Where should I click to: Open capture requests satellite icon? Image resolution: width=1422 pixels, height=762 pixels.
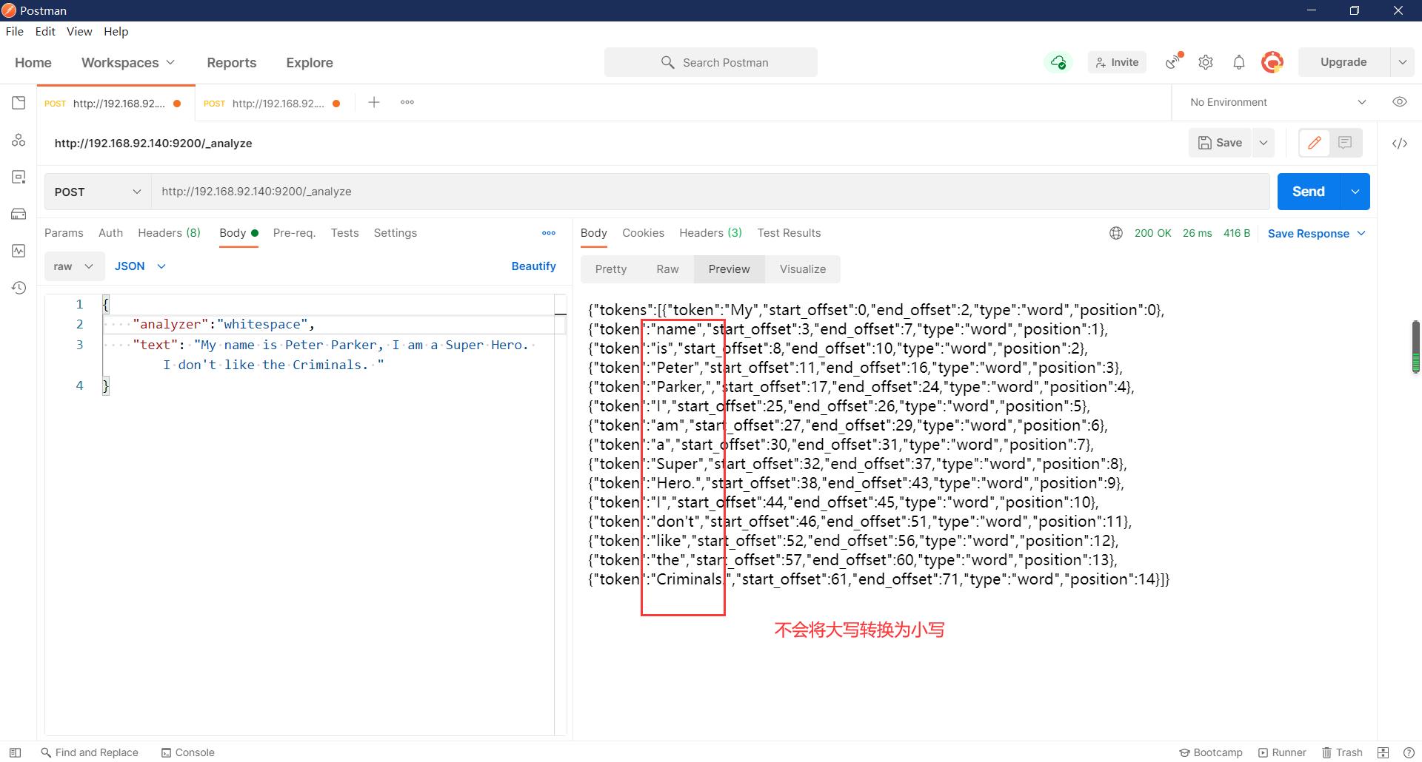[1173, 62]
